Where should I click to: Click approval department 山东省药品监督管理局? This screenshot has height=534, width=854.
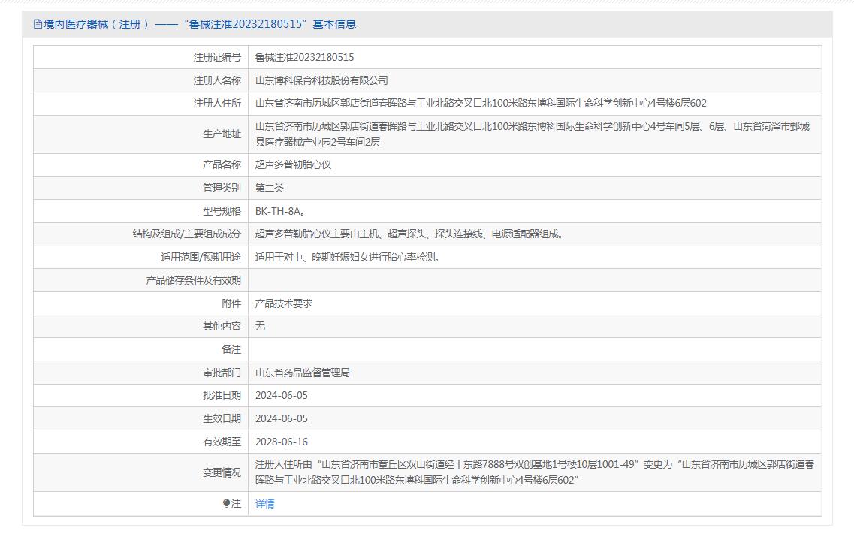pyautogui.click(x=302, y=373)
